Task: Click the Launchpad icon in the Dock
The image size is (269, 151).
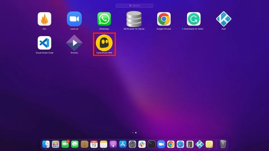Action: pos(55,144)
